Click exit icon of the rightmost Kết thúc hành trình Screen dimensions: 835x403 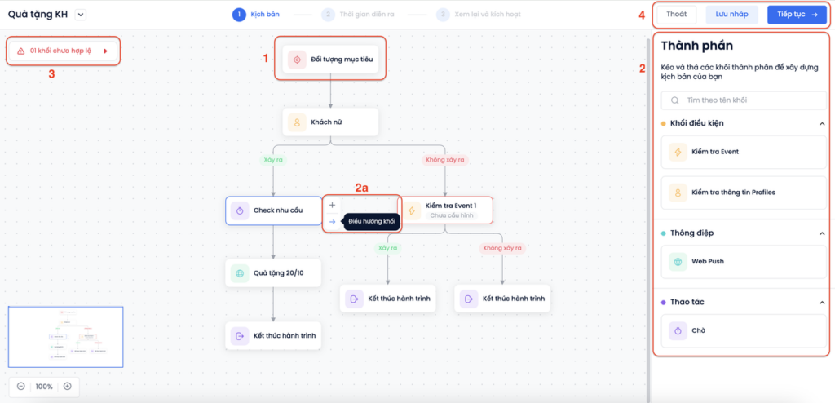(469, 299)
